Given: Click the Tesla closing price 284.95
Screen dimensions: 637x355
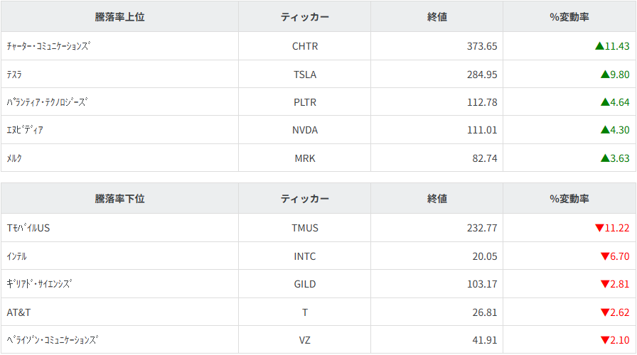Looking at the screenshot, I should click(x=482, y=74).
